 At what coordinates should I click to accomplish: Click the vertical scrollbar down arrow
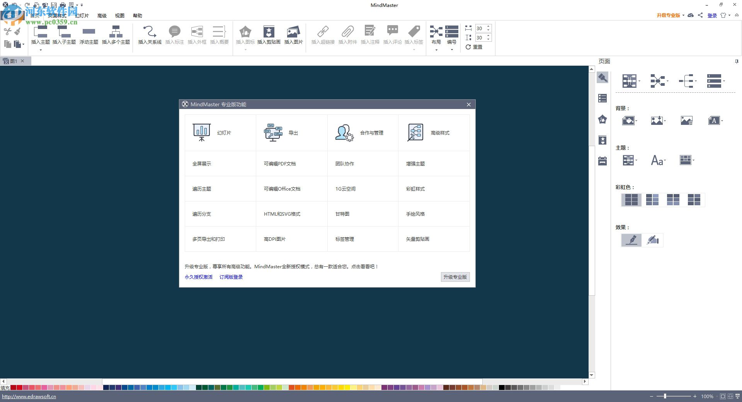592,375
